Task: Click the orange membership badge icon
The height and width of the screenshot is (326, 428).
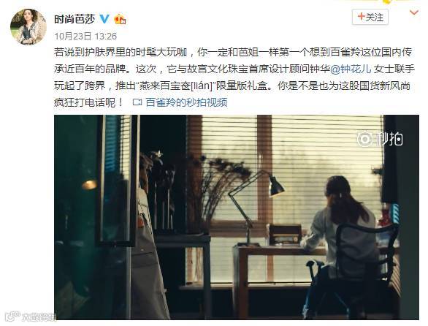Action: (120, 20)
